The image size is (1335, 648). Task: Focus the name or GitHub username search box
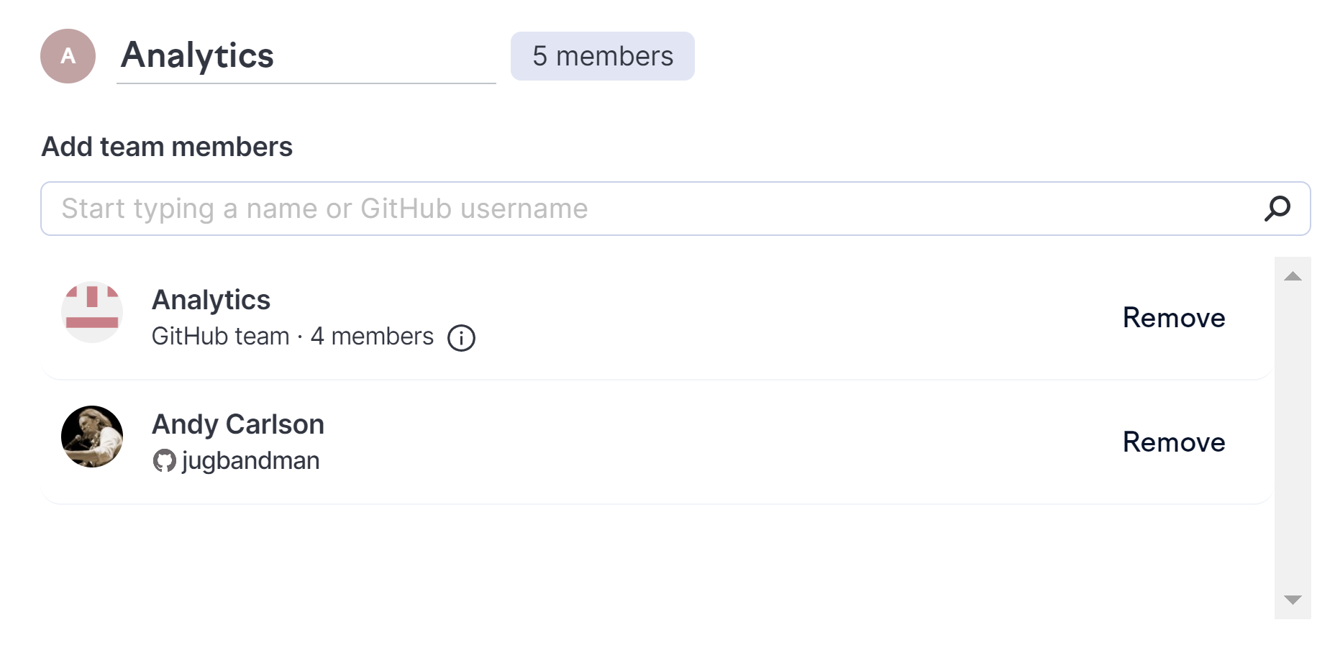point(647,209)
